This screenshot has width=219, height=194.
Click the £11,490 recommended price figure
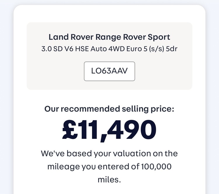click(109, 130)
